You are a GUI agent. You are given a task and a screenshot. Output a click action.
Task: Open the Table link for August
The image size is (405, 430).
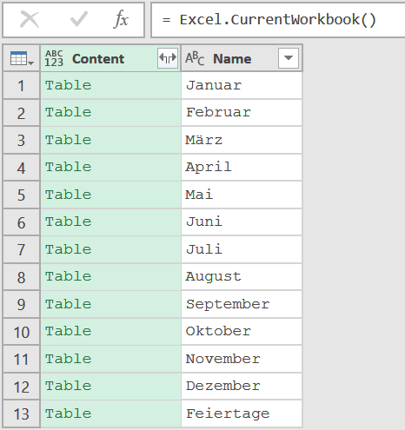(69, 276)
